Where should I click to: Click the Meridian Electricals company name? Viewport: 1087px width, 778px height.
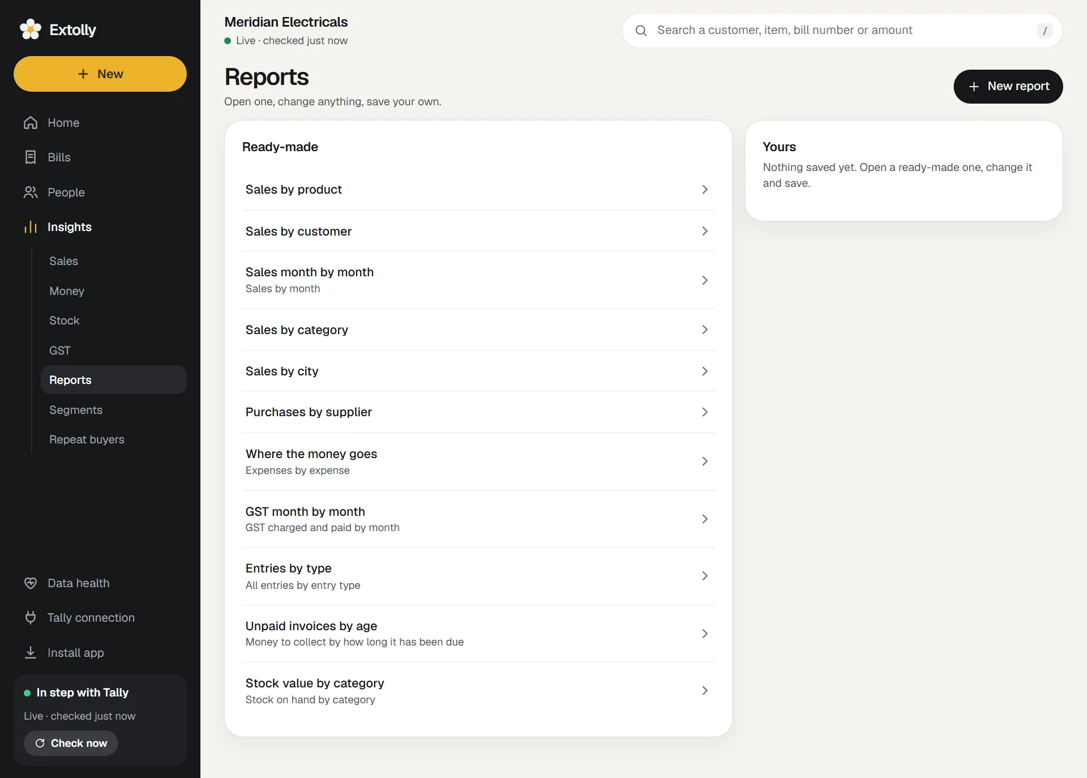click(286, 22)
